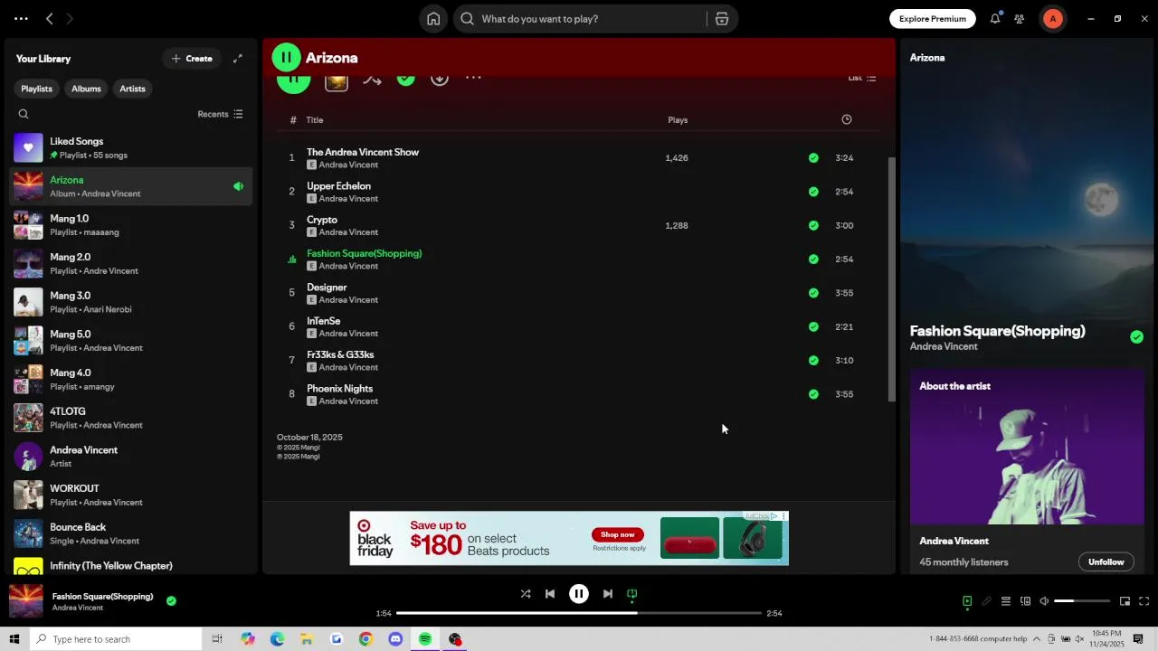1158x651 pixels.
Task: Open Windows action center notifications
Action: (x=1138, y=639)
